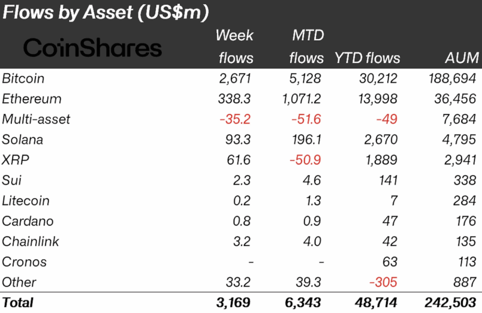Click the YTD flows column header
The height and width of the screenshot is (313, 482).
coord(367,58)
